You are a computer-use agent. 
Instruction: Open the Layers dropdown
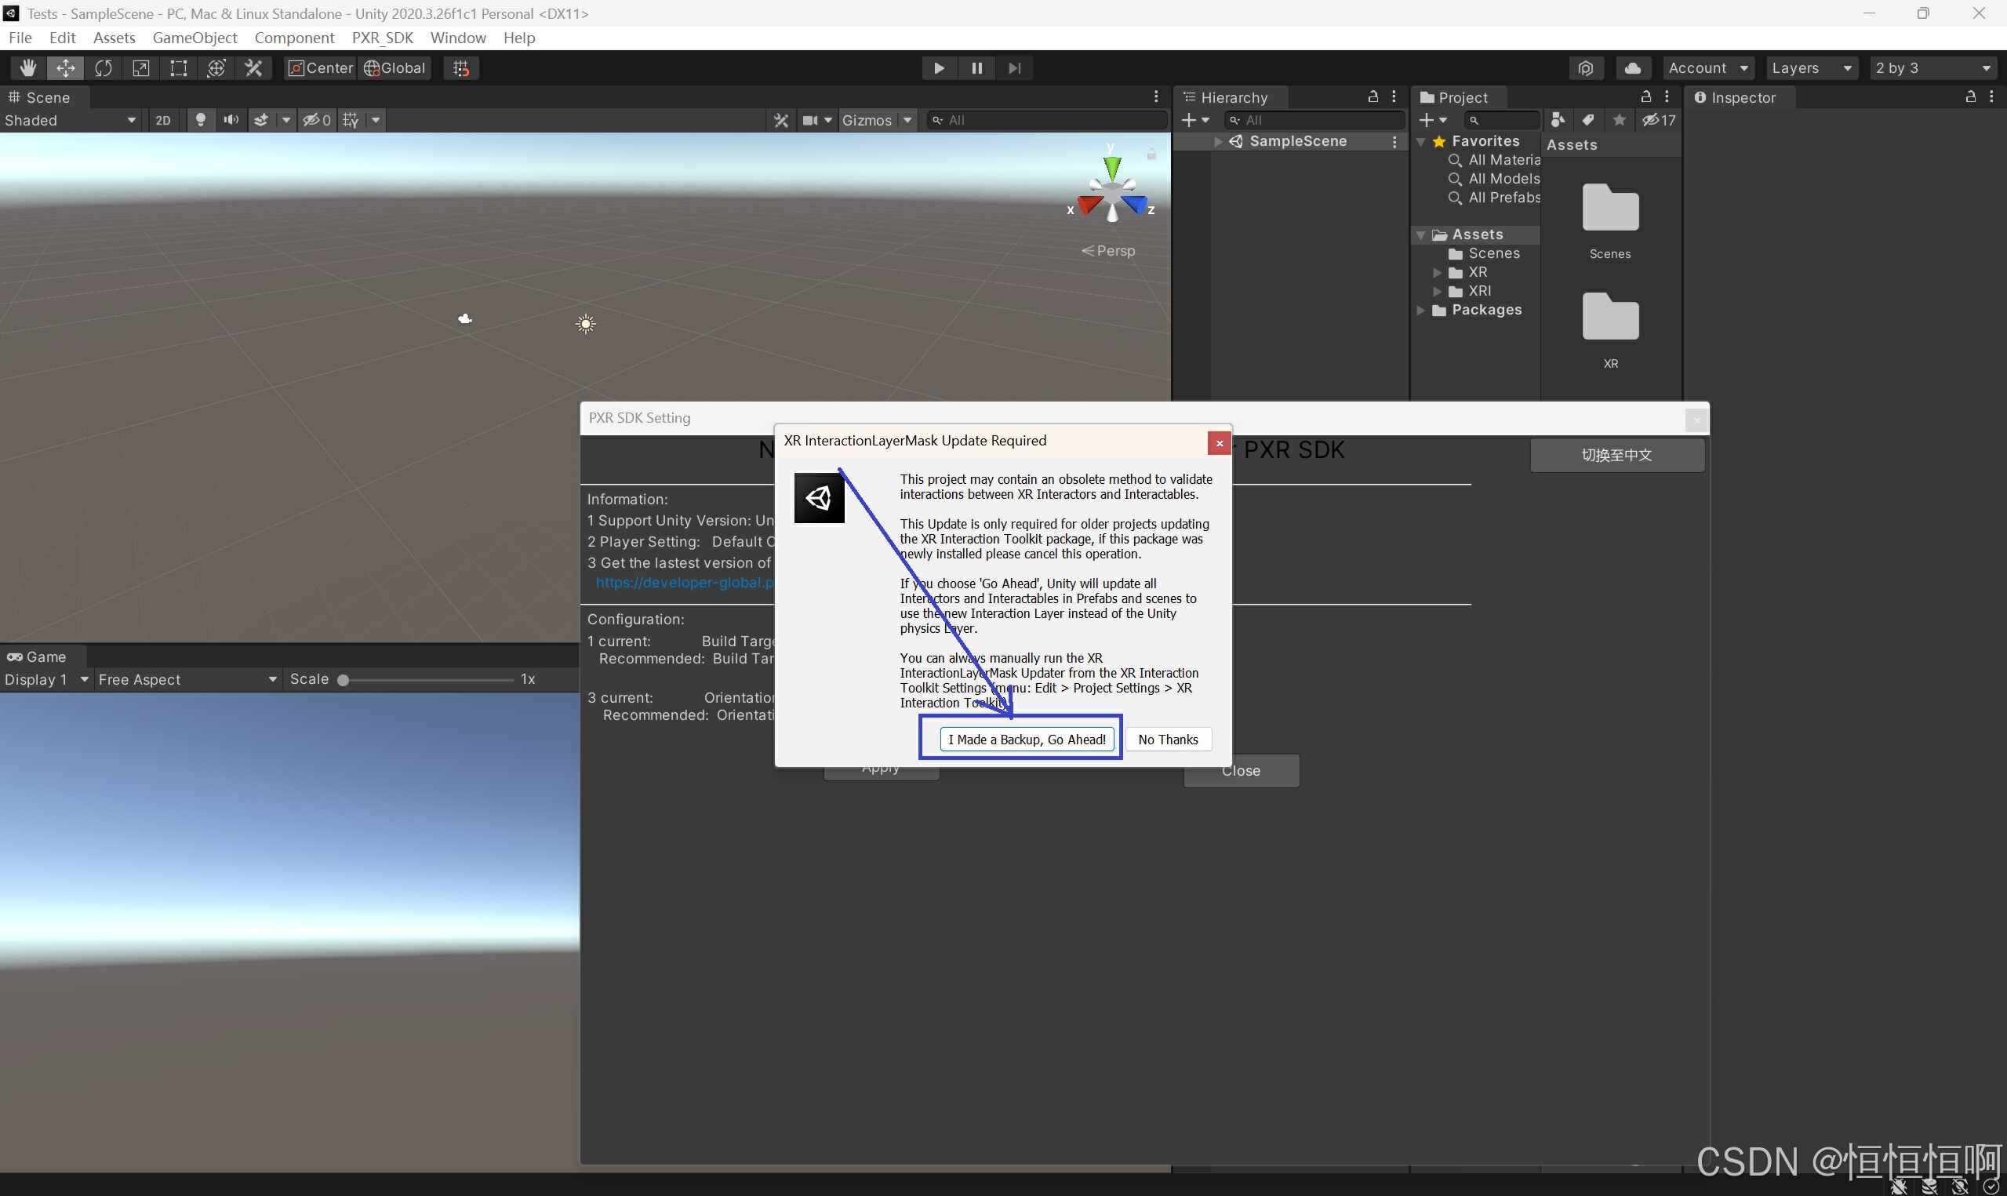pyautogui.click(x=1811, y=67)
